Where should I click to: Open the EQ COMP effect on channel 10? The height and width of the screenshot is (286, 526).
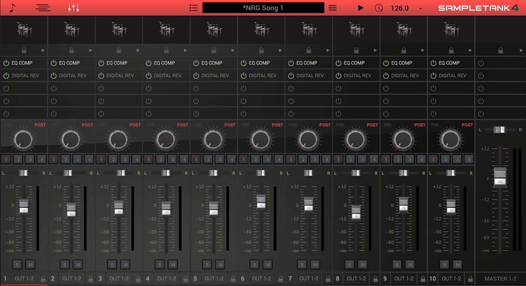449,63
